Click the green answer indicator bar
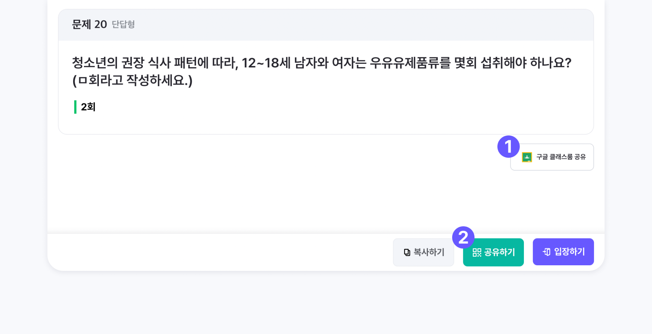 pyautogui.click(x=75, y=107)
